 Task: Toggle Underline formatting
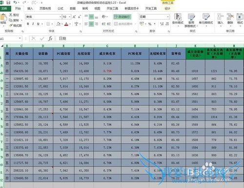tap(38, 24)
